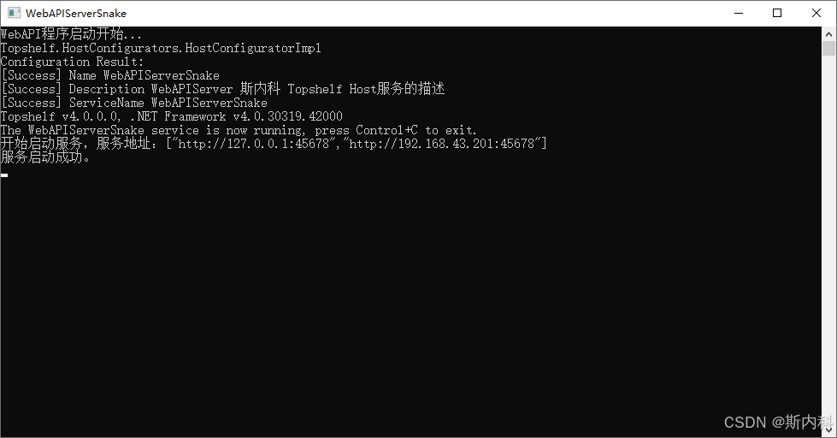
Task: Click the Topshelf.HostConfigurators.HostConfiguratorImpl line
Action: pos(161,48)
